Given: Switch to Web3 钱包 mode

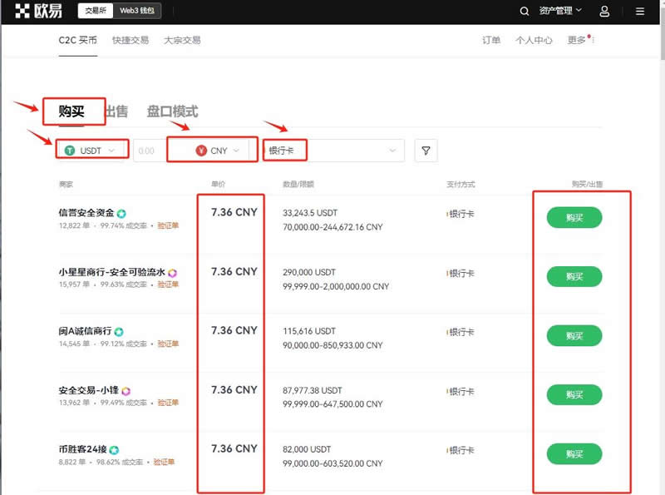Looking at the screenshot, I should point(135,11).
